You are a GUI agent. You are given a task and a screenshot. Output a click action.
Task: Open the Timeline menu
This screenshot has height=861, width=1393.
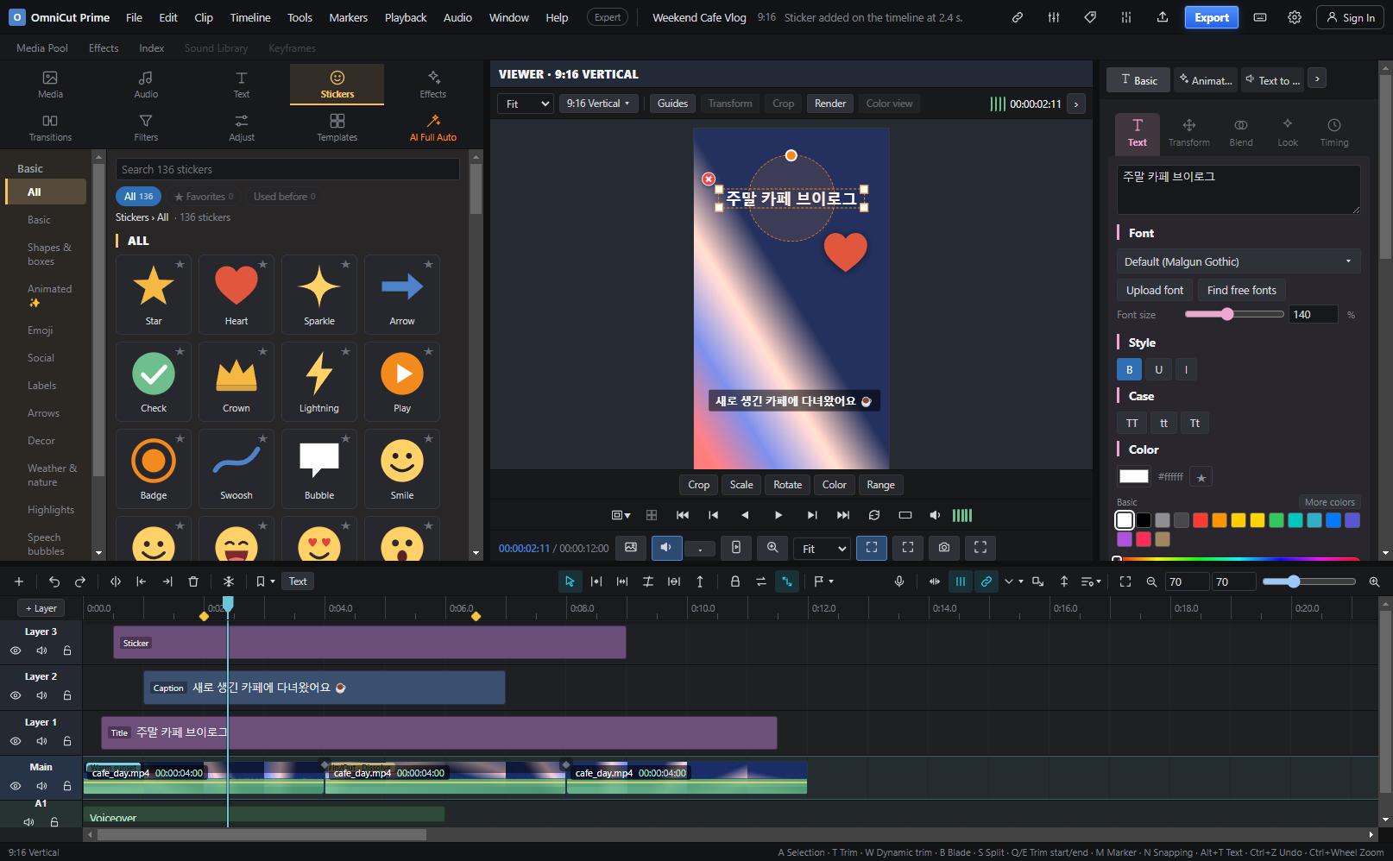point(250,17)
